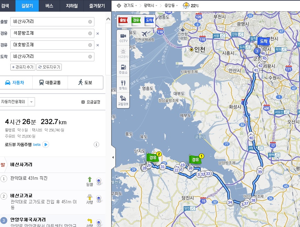Show 휴게소 rest areas on map
The height and width of the screenshot is (227, 300).
pos(123,84)
